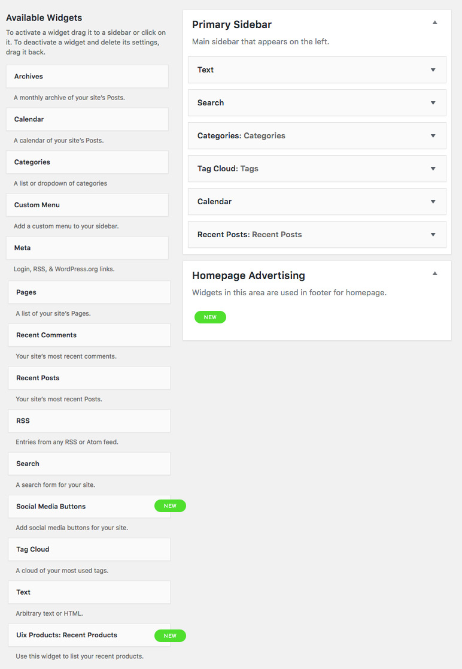Expand Calendar widget in Primary Sidebar
The width and height of the screenshot is (462, 669).
[x=433, y=202]
